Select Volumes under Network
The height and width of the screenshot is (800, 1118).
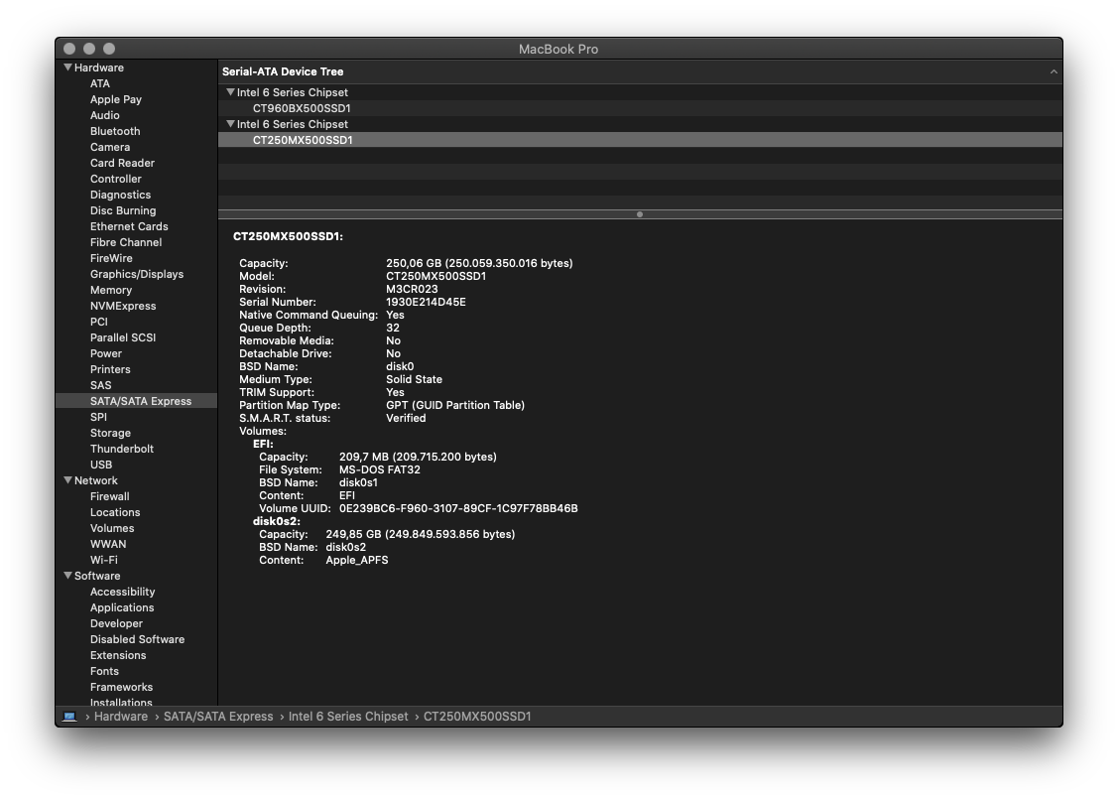point(112,528)
